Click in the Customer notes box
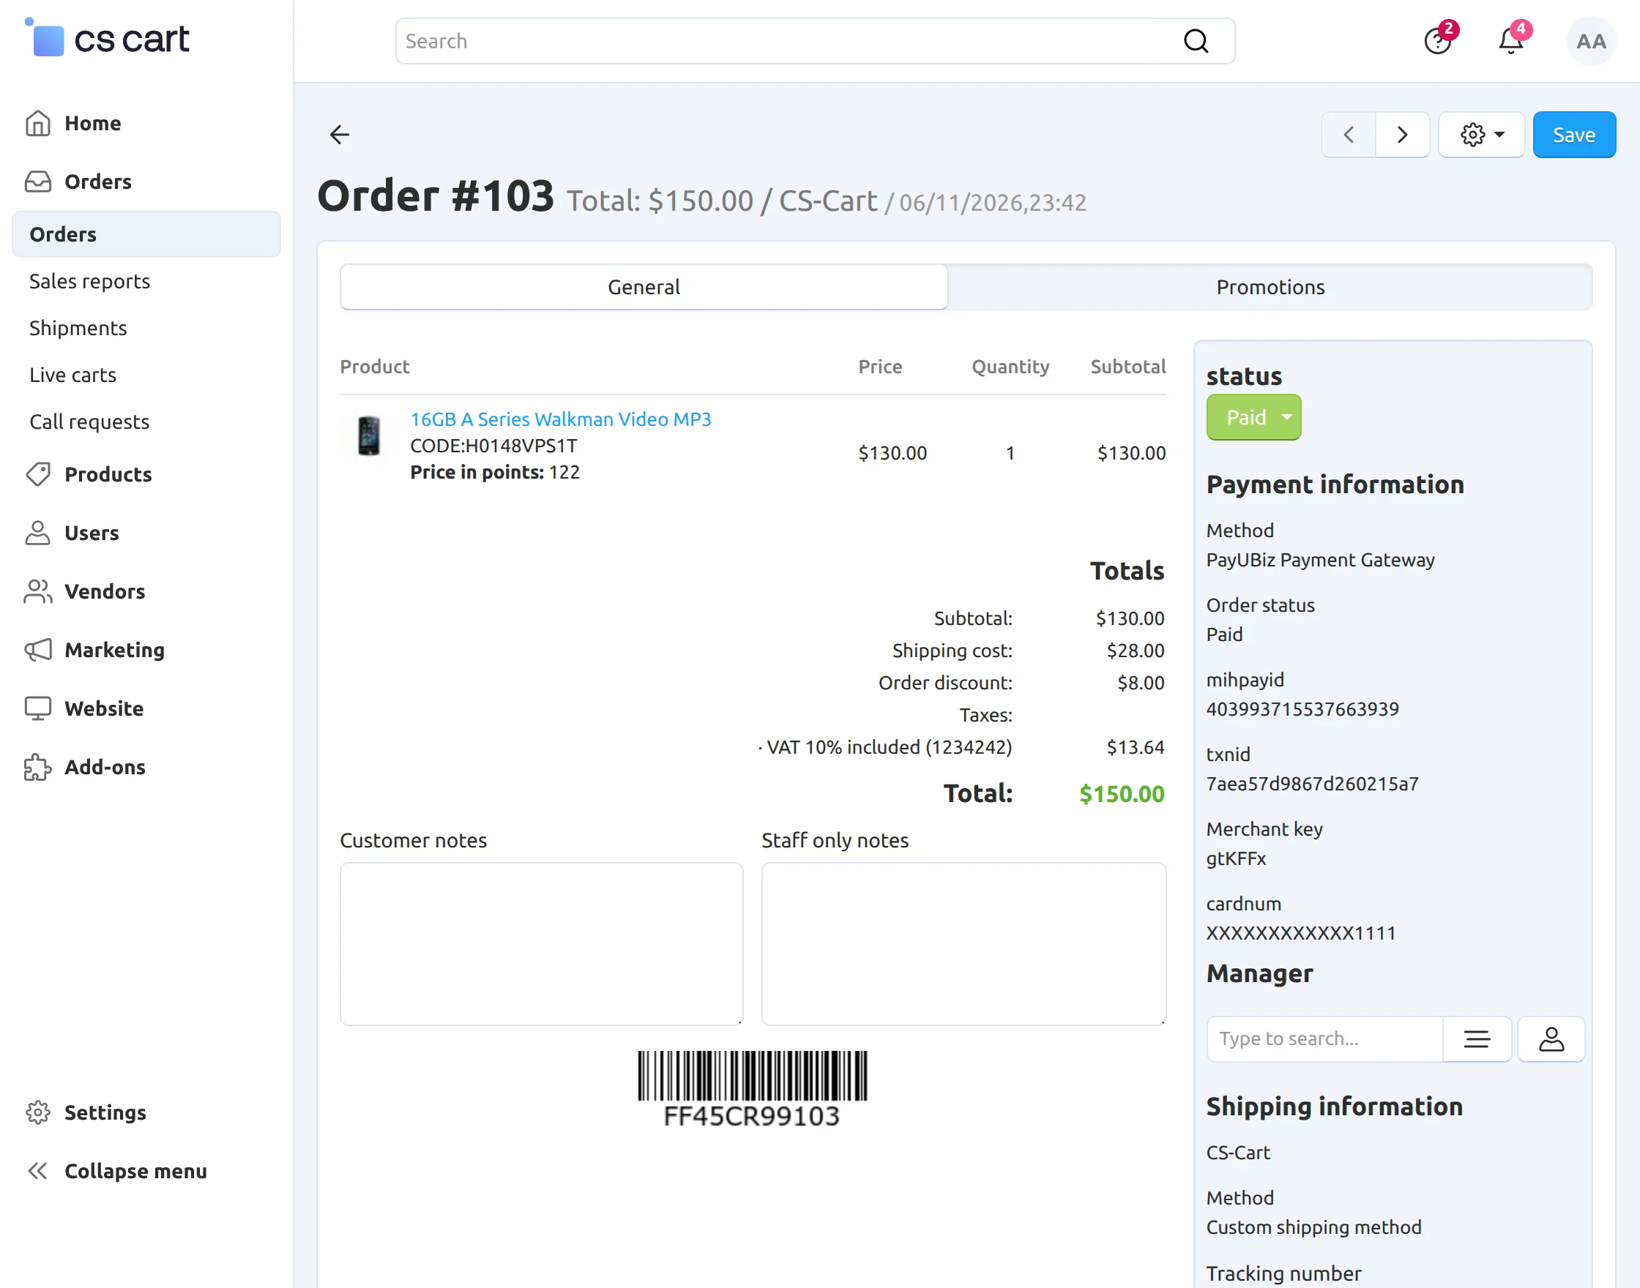The image size is (1640, 1288). (542, 944)
